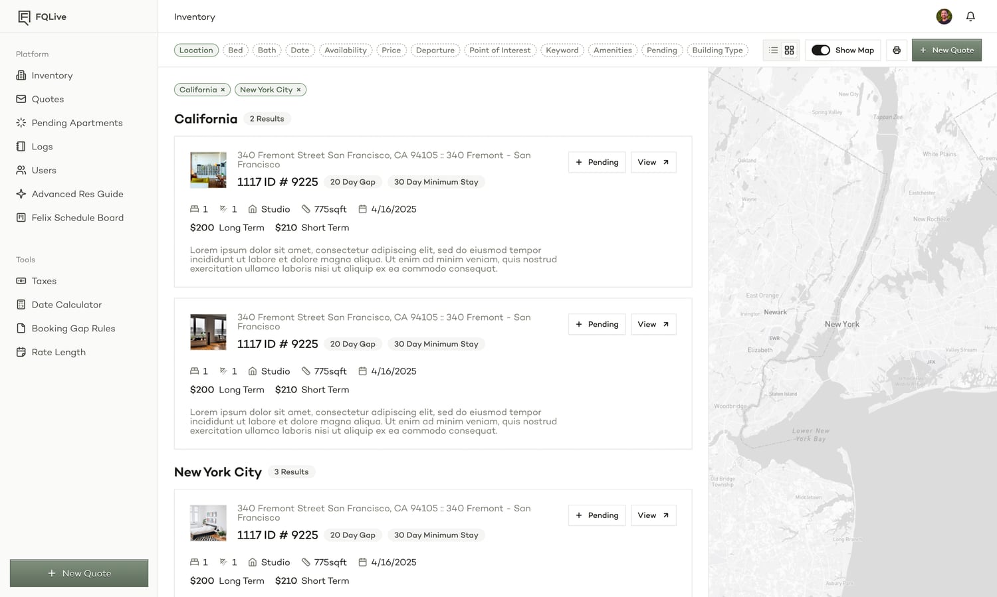Open the Location filter
The image size is (997, 597).
(196, 50)
